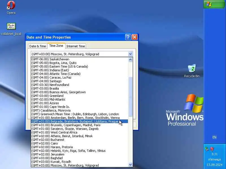Choose Moscow, St. Petersburg in the list
Screen dimensions: 226x169
(x=80, y=165)
